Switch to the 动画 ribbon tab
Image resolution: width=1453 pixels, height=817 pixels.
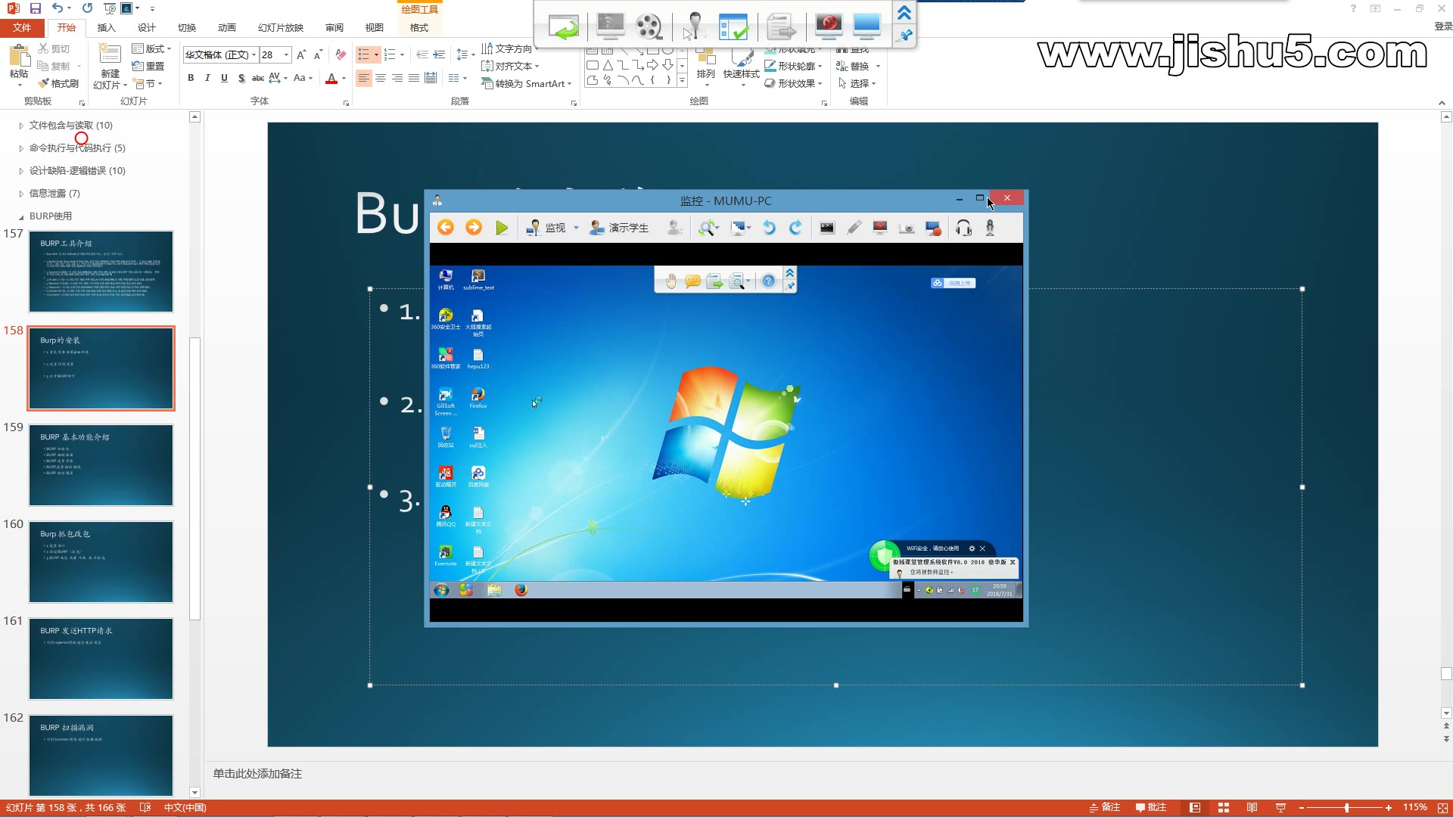226,27
